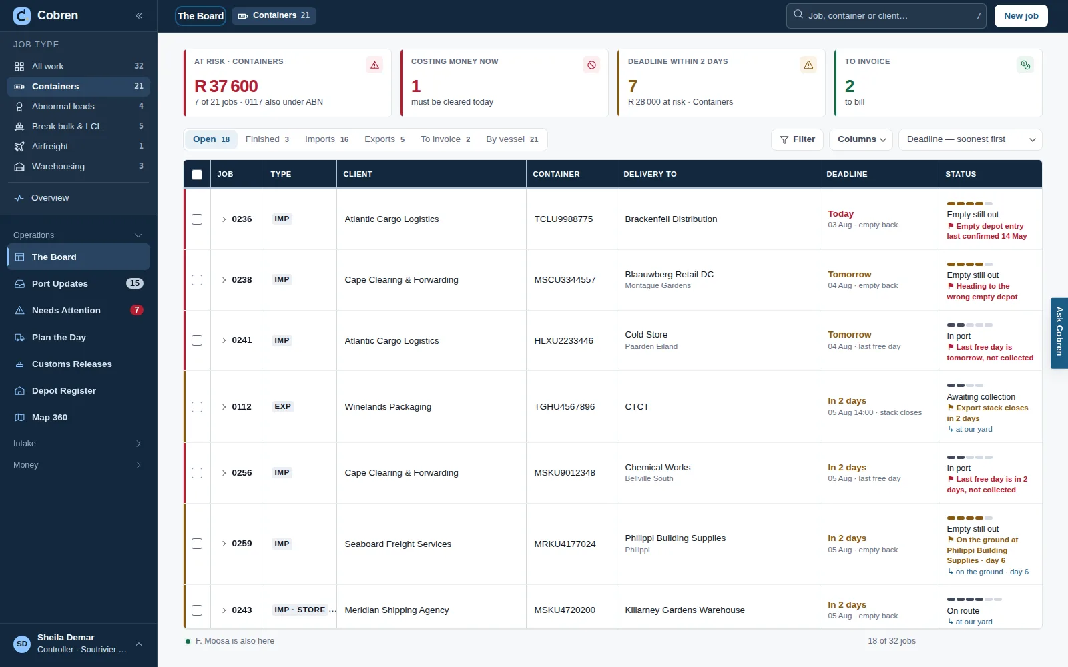
Task: Click the Needs Attention warning icon
Action: (19, 311)
